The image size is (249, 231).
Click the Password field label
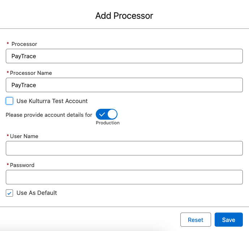click(x=22, y=165)
